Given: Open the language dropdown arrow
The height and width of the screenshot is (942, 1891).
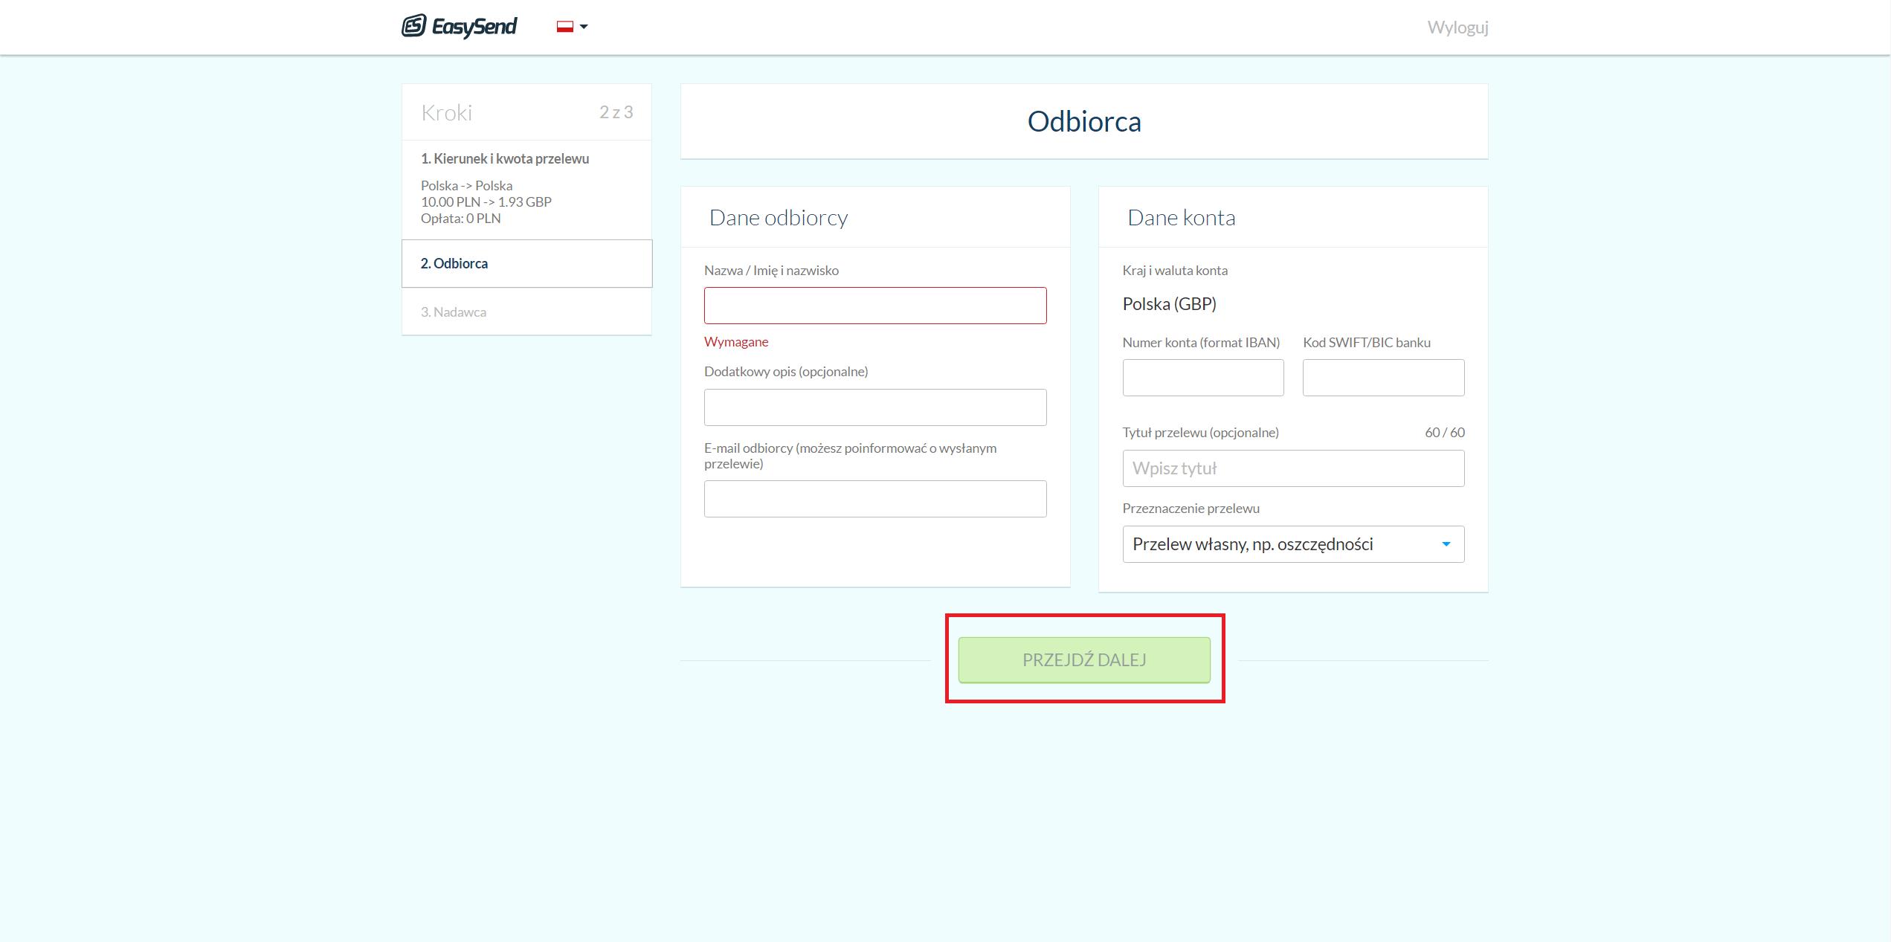Looking at the screenshot, I should [584, 27].
